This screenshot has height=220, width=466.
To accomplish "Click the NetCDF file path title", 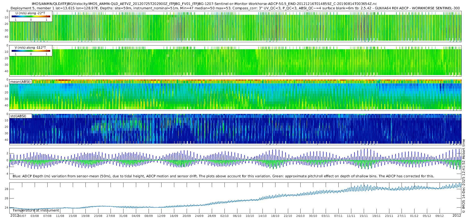I will click(204, 4).
